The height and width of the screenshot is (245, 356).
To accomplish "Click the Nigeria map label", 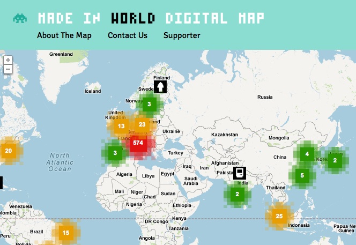I will coord(134,204).
